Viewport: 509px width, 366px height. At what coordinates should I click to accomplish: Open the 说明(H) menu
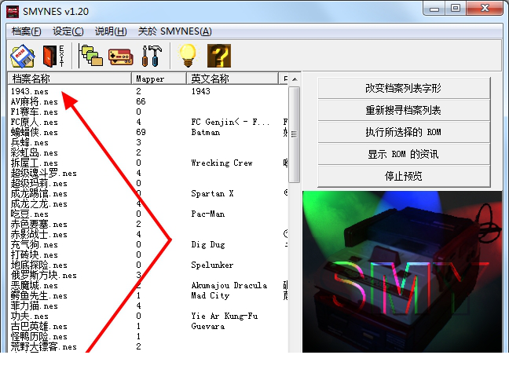(111, 31)
